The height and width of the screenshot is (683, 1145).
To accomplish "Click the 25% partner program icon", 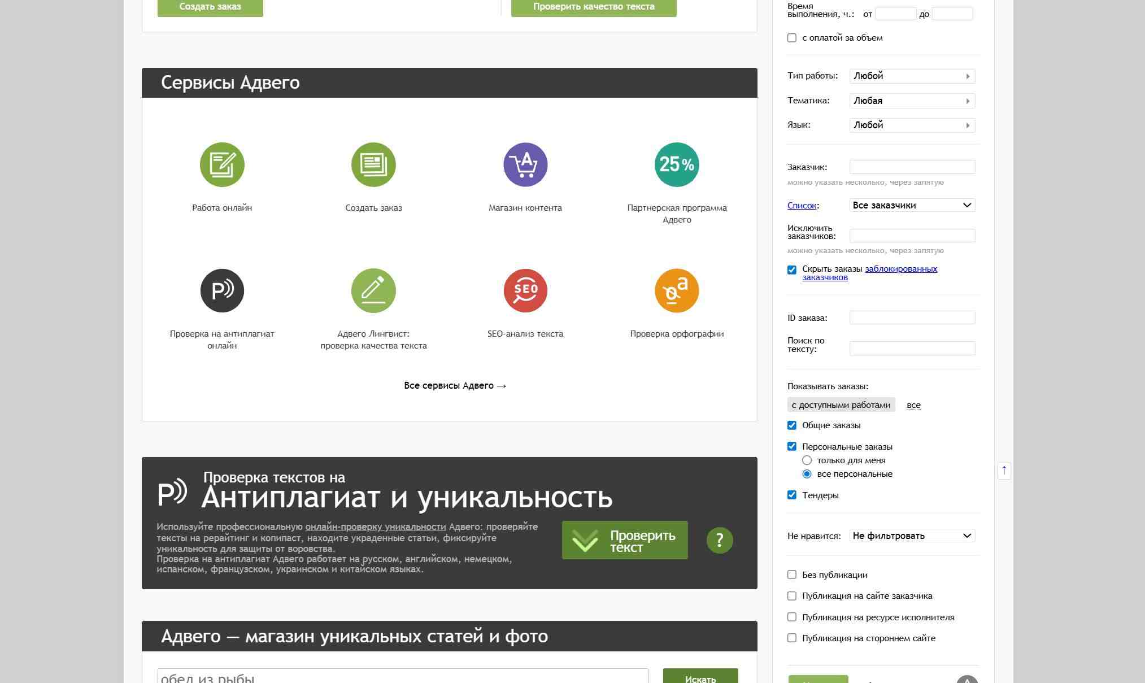I will 677,164.
